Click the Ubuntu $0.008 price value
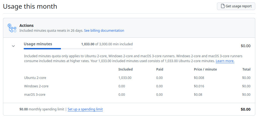Viewport: 258px width, 118px height. 199,78
